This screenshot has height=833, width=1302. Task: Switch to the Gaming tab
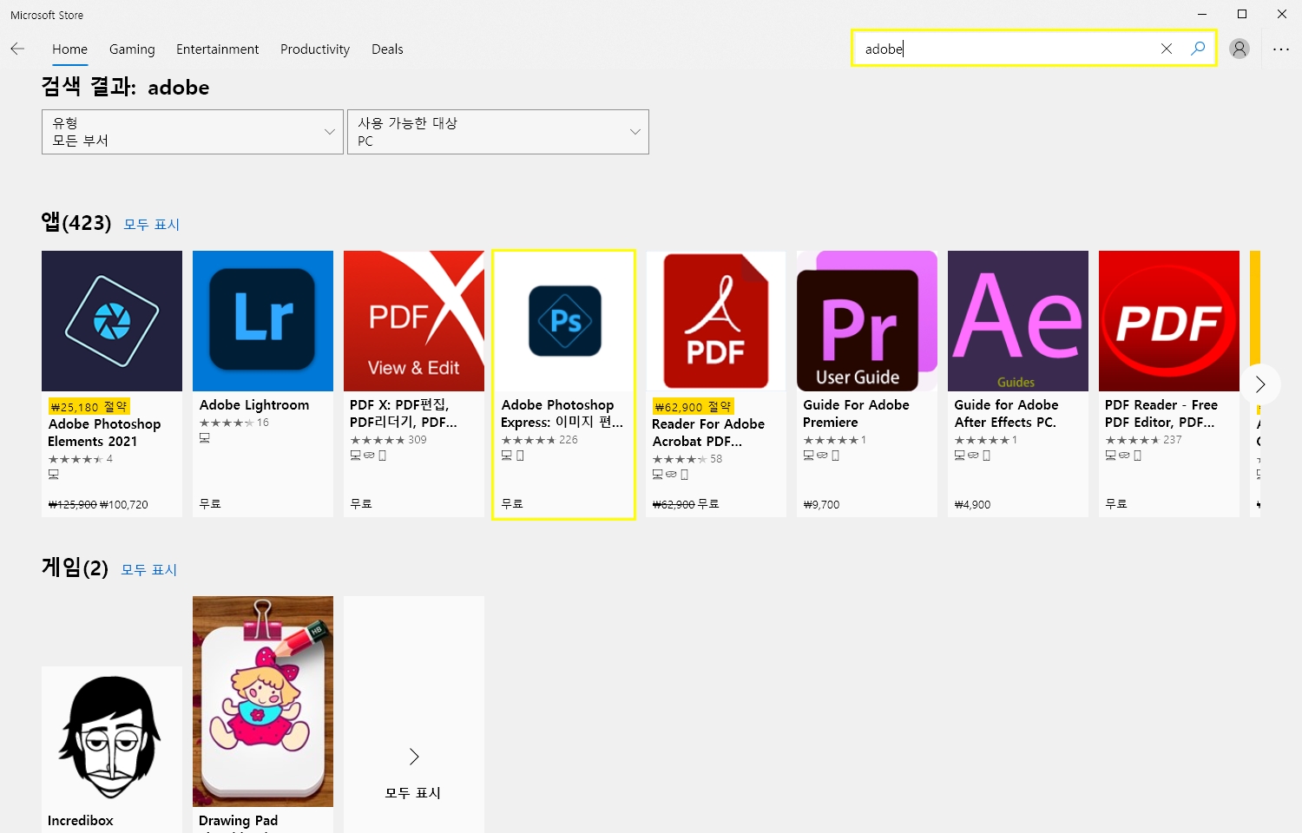(x=132, y=49)
